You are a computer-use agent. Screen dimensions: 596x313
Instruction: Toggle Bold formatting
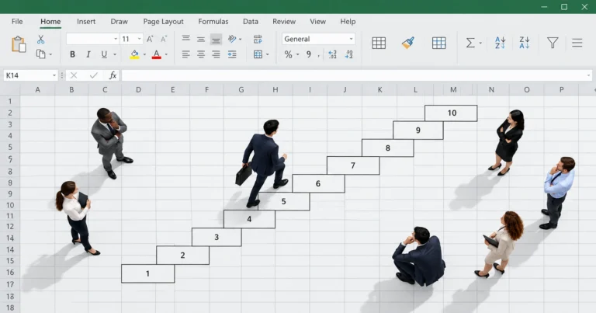72,54
